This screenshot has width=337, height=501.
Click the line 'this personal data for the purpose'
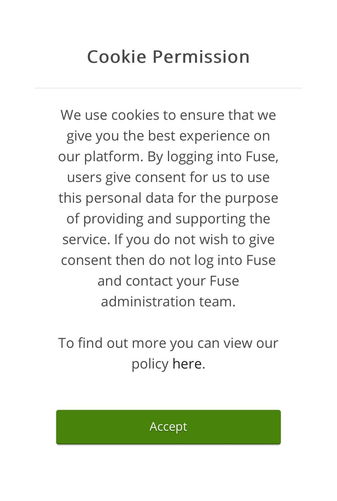[x=168, y=198]
